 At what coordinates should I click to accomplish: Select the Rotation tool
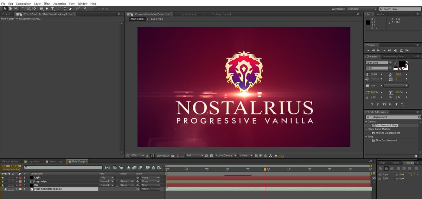tap(23, 8)
